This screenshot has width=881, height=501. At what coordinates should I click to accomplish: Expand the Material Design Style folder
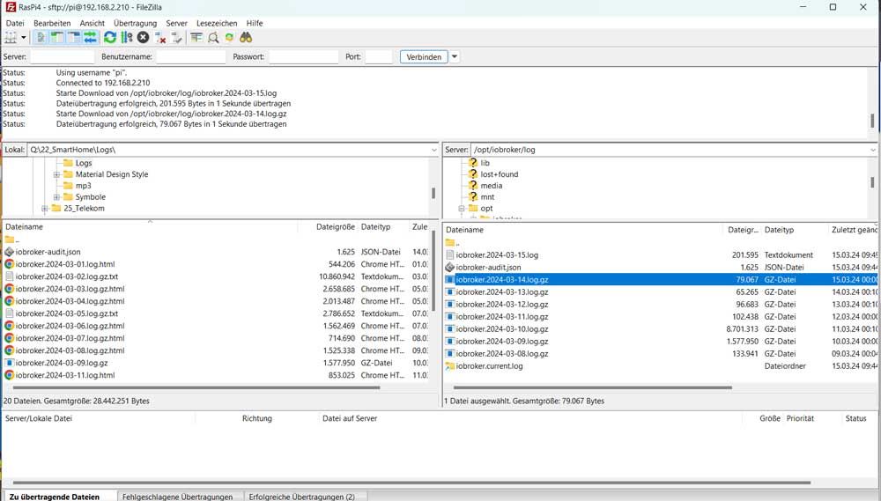click(x=56, y=174)
